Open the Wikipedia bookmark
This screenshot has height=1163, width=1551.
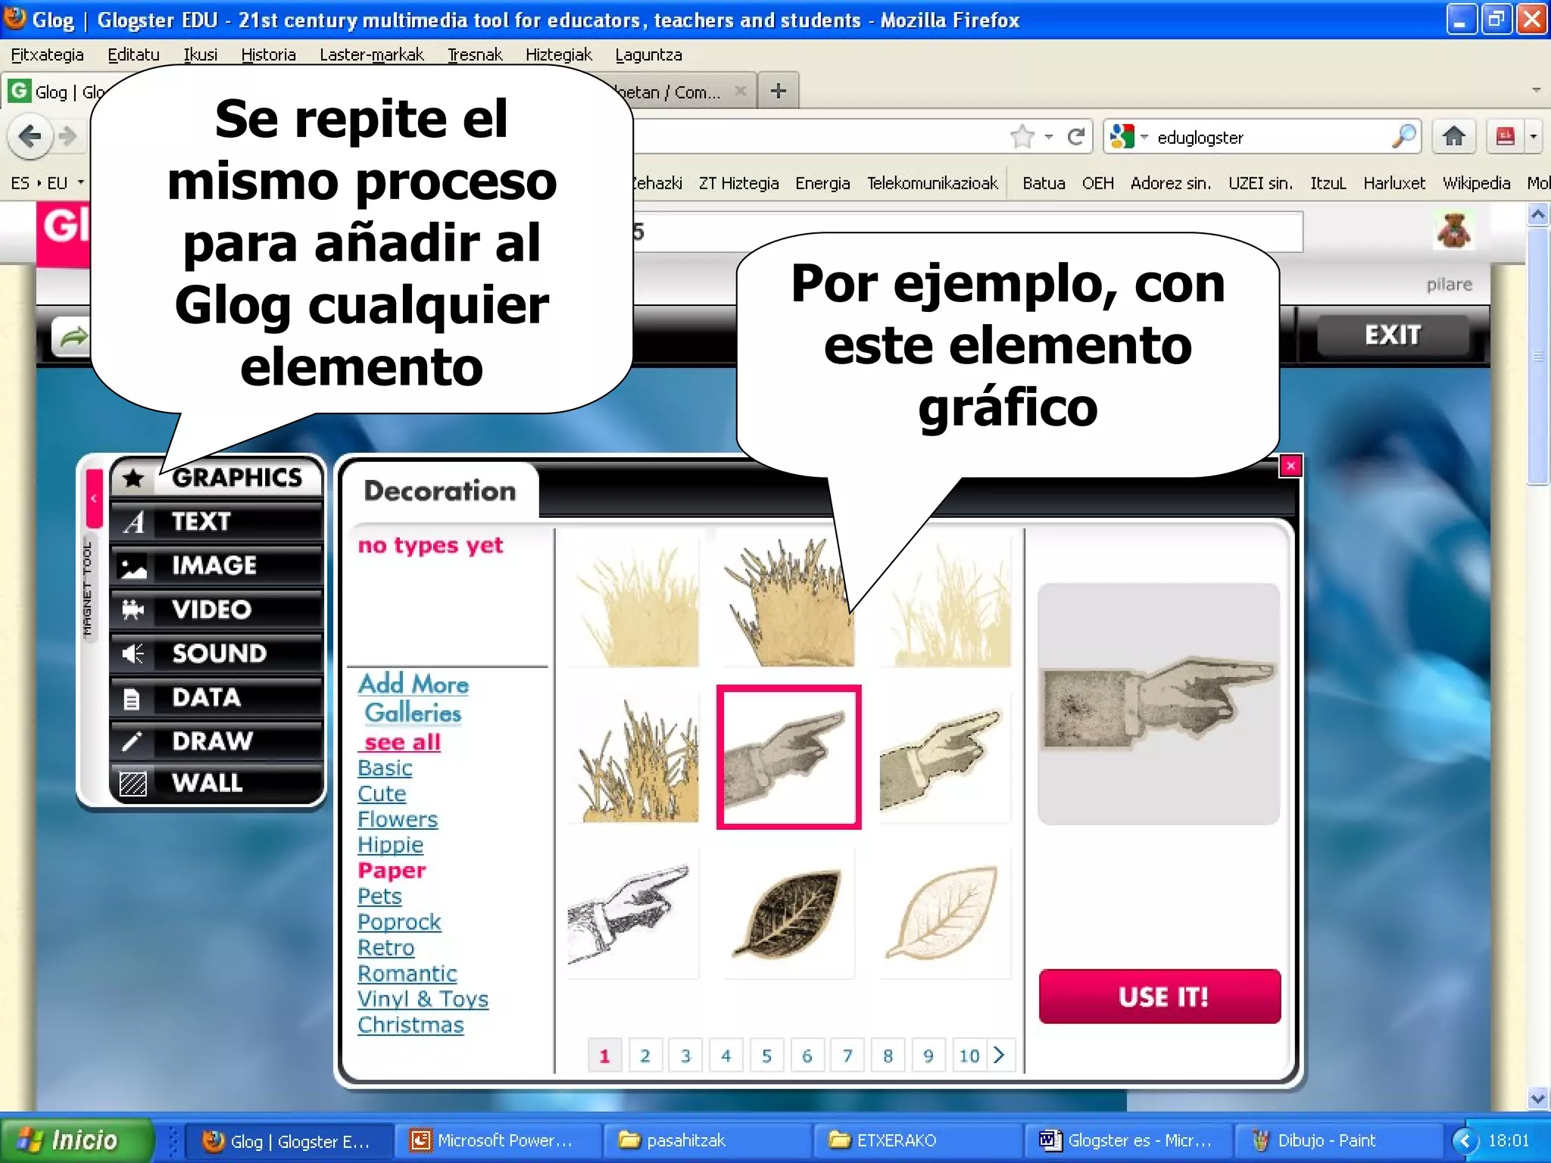[1476, 182]
